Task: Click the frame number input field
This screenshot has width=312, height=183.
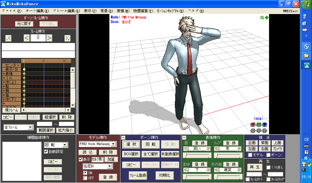Action: click(38, 38)
